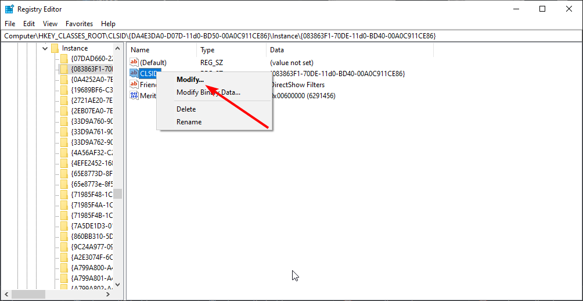
Task: Select the {A2E3074F registry key
Action: (x=92, y=257)
